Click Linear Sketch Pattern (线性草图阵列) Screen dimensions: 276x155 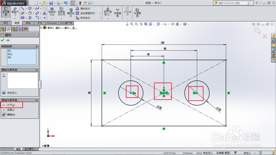coord(86,13)
